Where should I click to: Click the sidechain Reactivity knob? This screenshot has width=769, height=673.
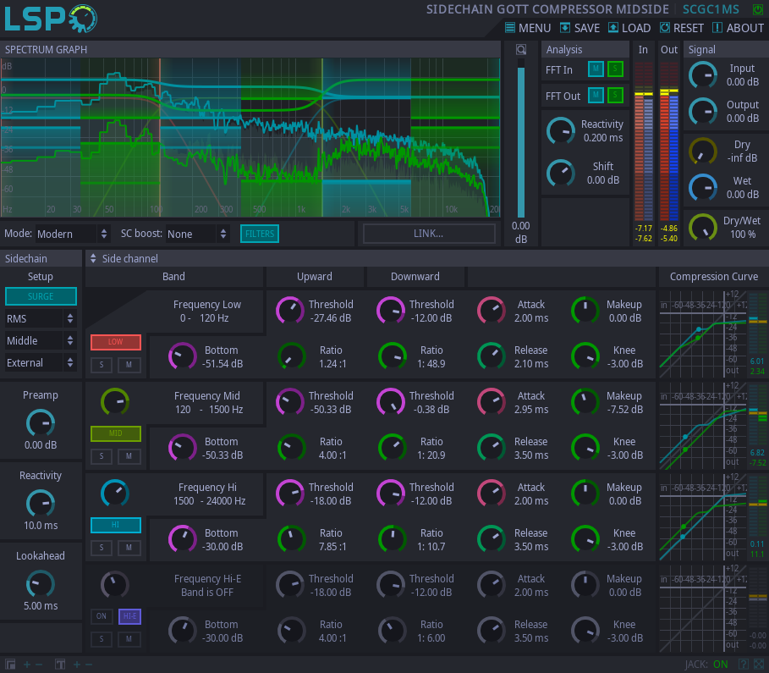coord(41,504)
